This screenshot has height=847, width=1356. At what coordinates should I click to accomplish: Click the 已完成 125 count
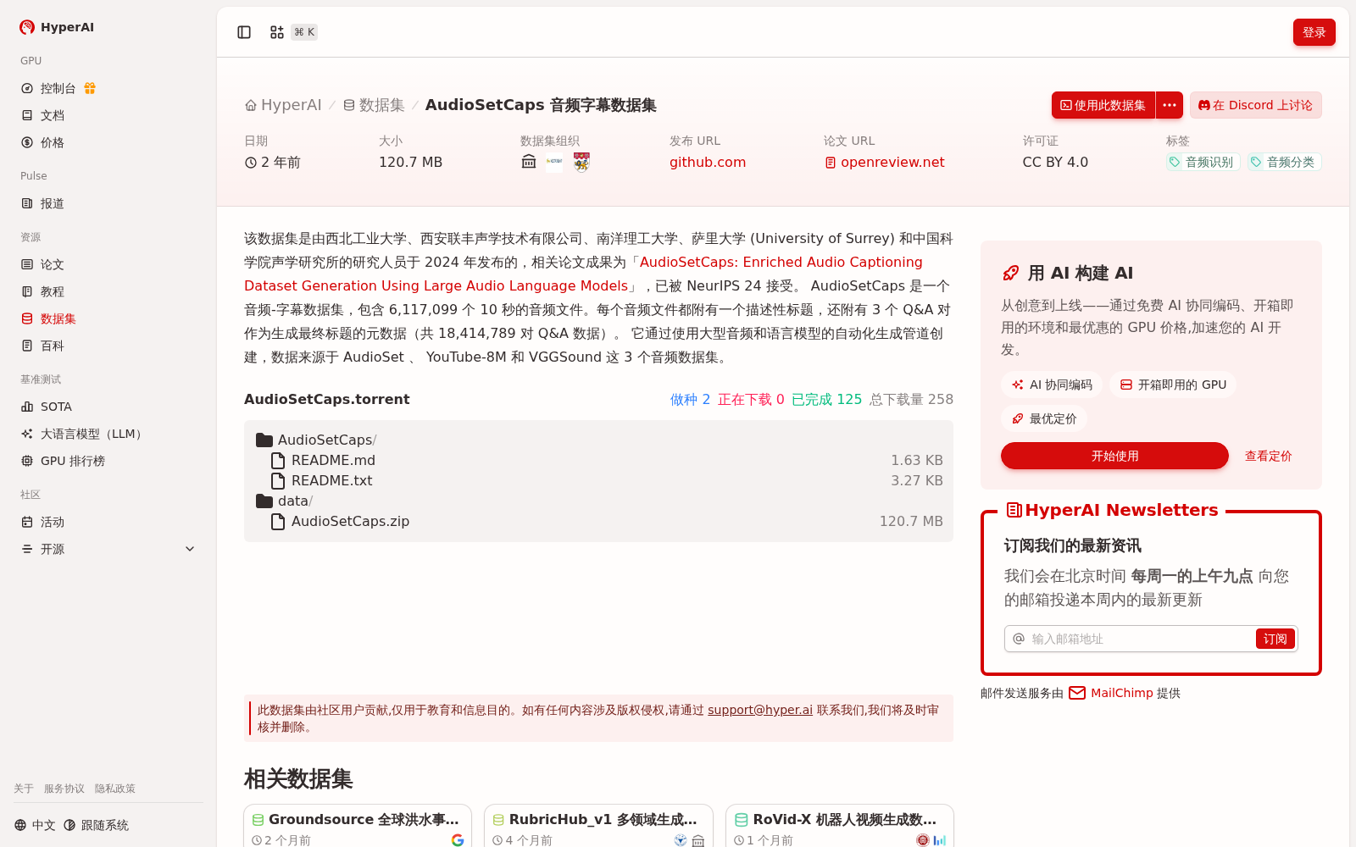(826, 399)
